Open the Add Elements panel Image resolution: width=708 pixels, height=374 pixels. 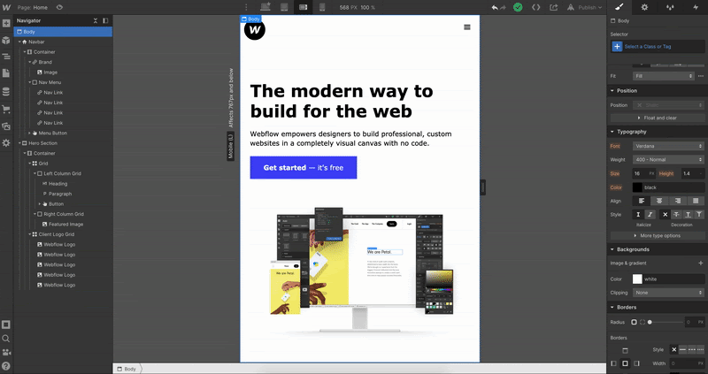click(x=6, y=23)
